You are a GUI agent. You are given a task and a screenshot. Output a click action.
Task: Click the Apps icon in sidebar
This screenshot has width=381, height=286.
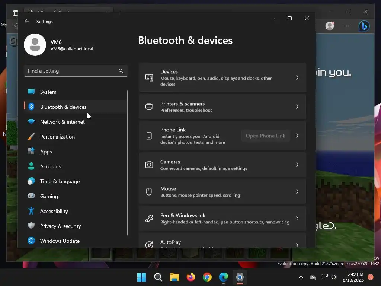(x=31, y=151)
